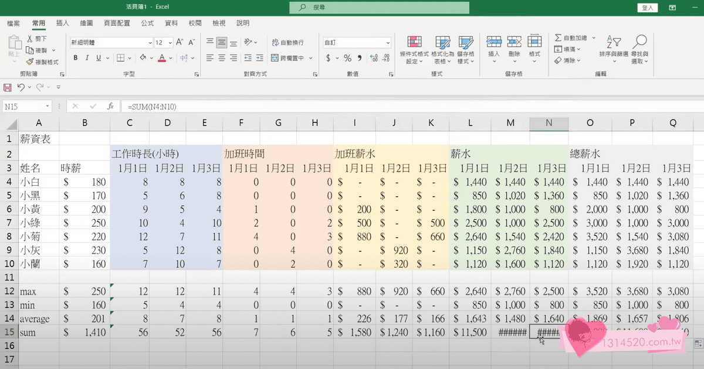Screen dimensions: 704x369
Task: Click Find & Select (尋找與選取) button
Action: (640, 50)
